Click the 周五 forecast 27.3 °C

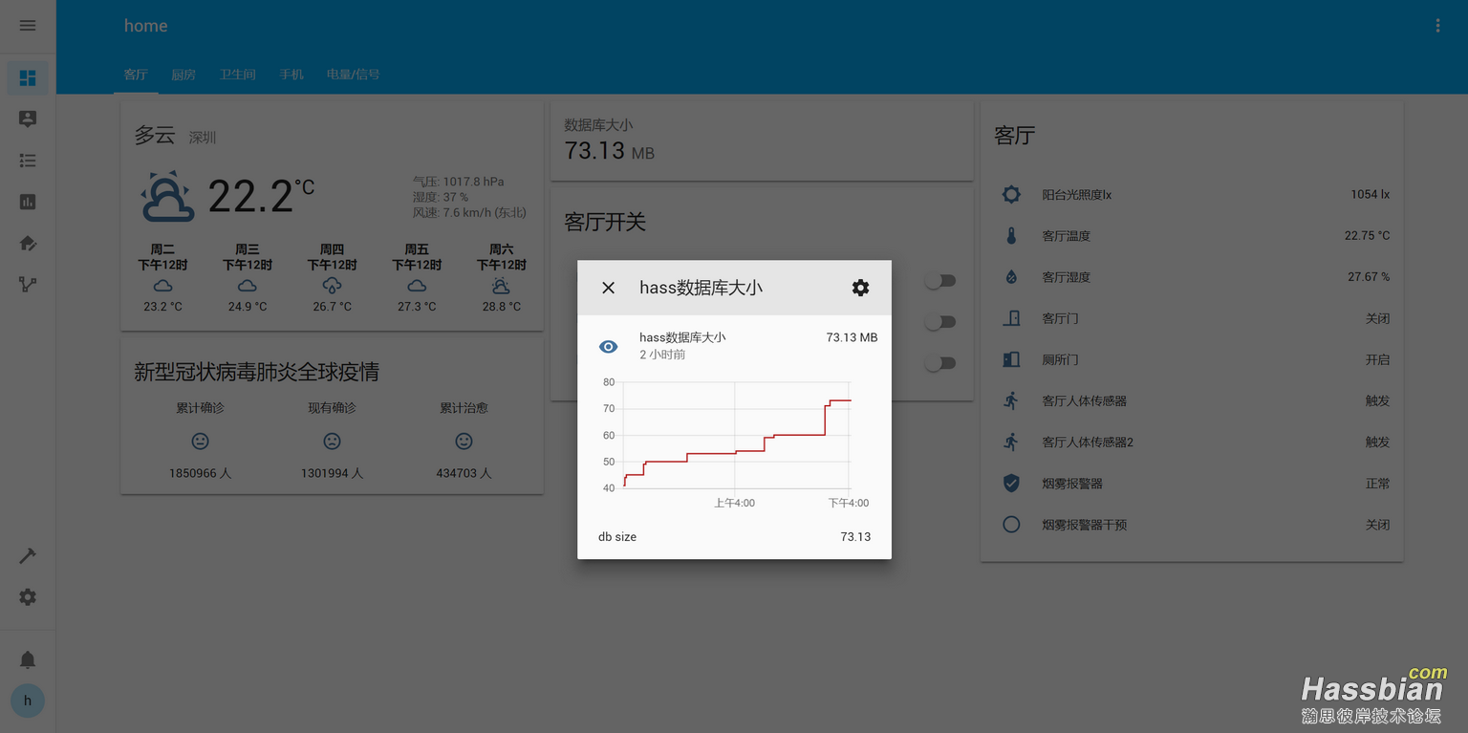(x=417, y=307)
